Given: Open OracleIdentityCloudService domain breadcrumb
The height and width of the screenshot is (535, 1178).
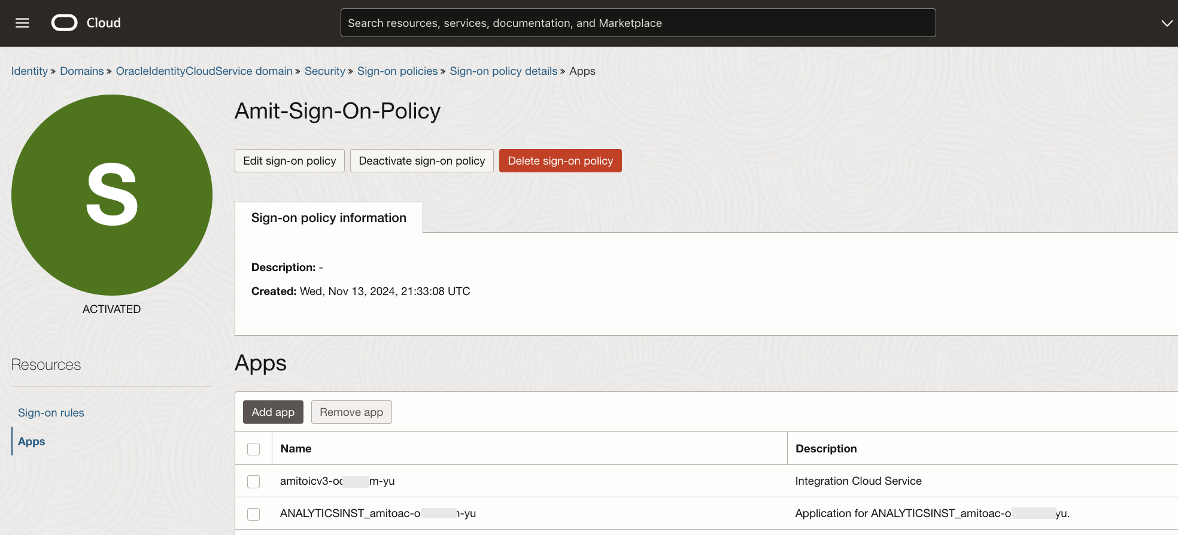Looking at the screenshot, I should [x=204, y=71].
